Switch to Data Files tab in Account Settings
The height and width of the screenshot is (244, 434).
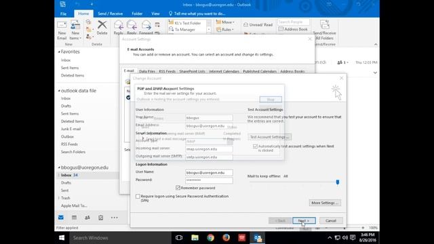tap(147, 71)
